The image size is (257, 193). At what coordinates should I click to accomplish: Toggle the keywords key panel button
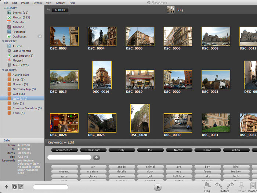click(x=21, y=187)
